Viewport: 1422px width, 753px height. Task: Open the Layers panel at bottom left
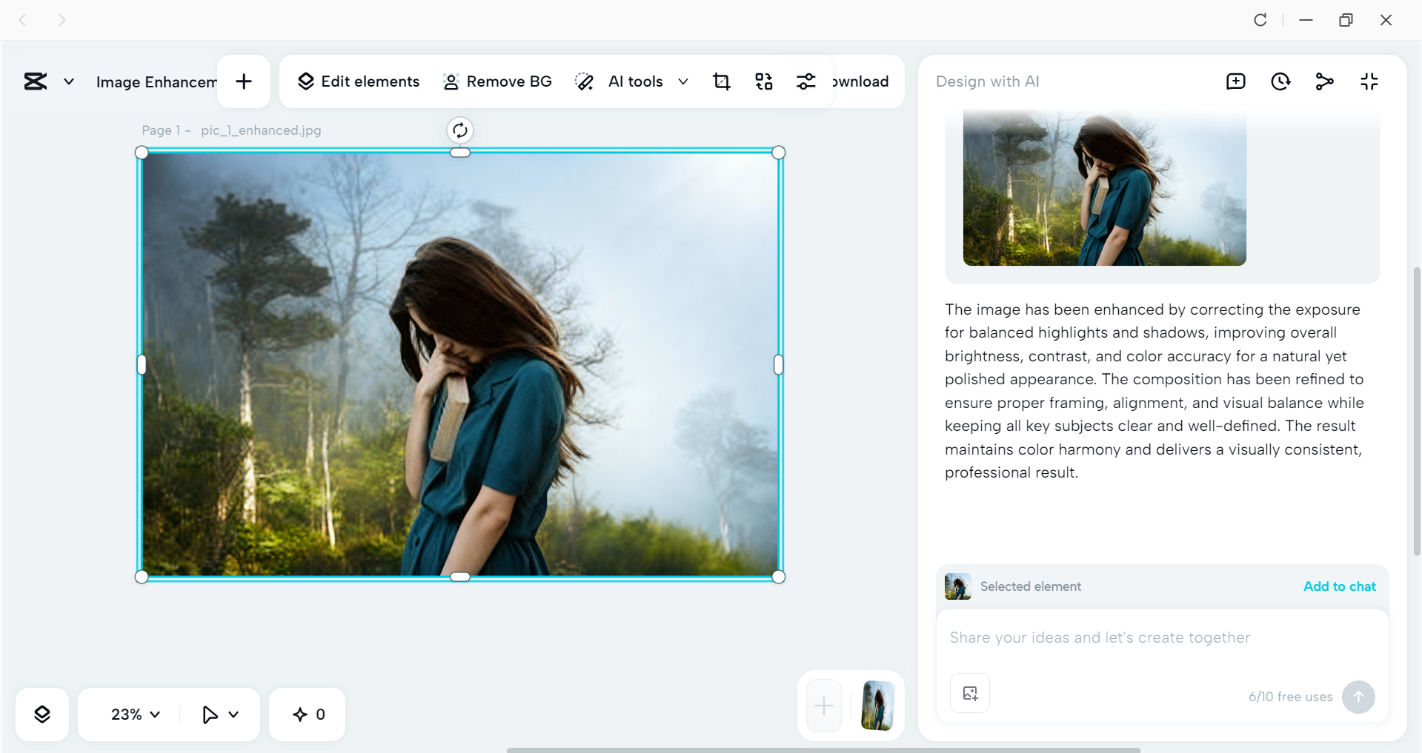tap(42, 714)
